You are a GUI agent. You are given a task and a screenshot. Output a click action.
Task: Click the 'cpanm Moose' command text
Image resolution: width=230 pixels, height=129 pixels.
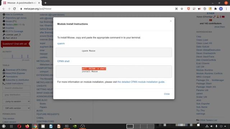coord(88,51)
